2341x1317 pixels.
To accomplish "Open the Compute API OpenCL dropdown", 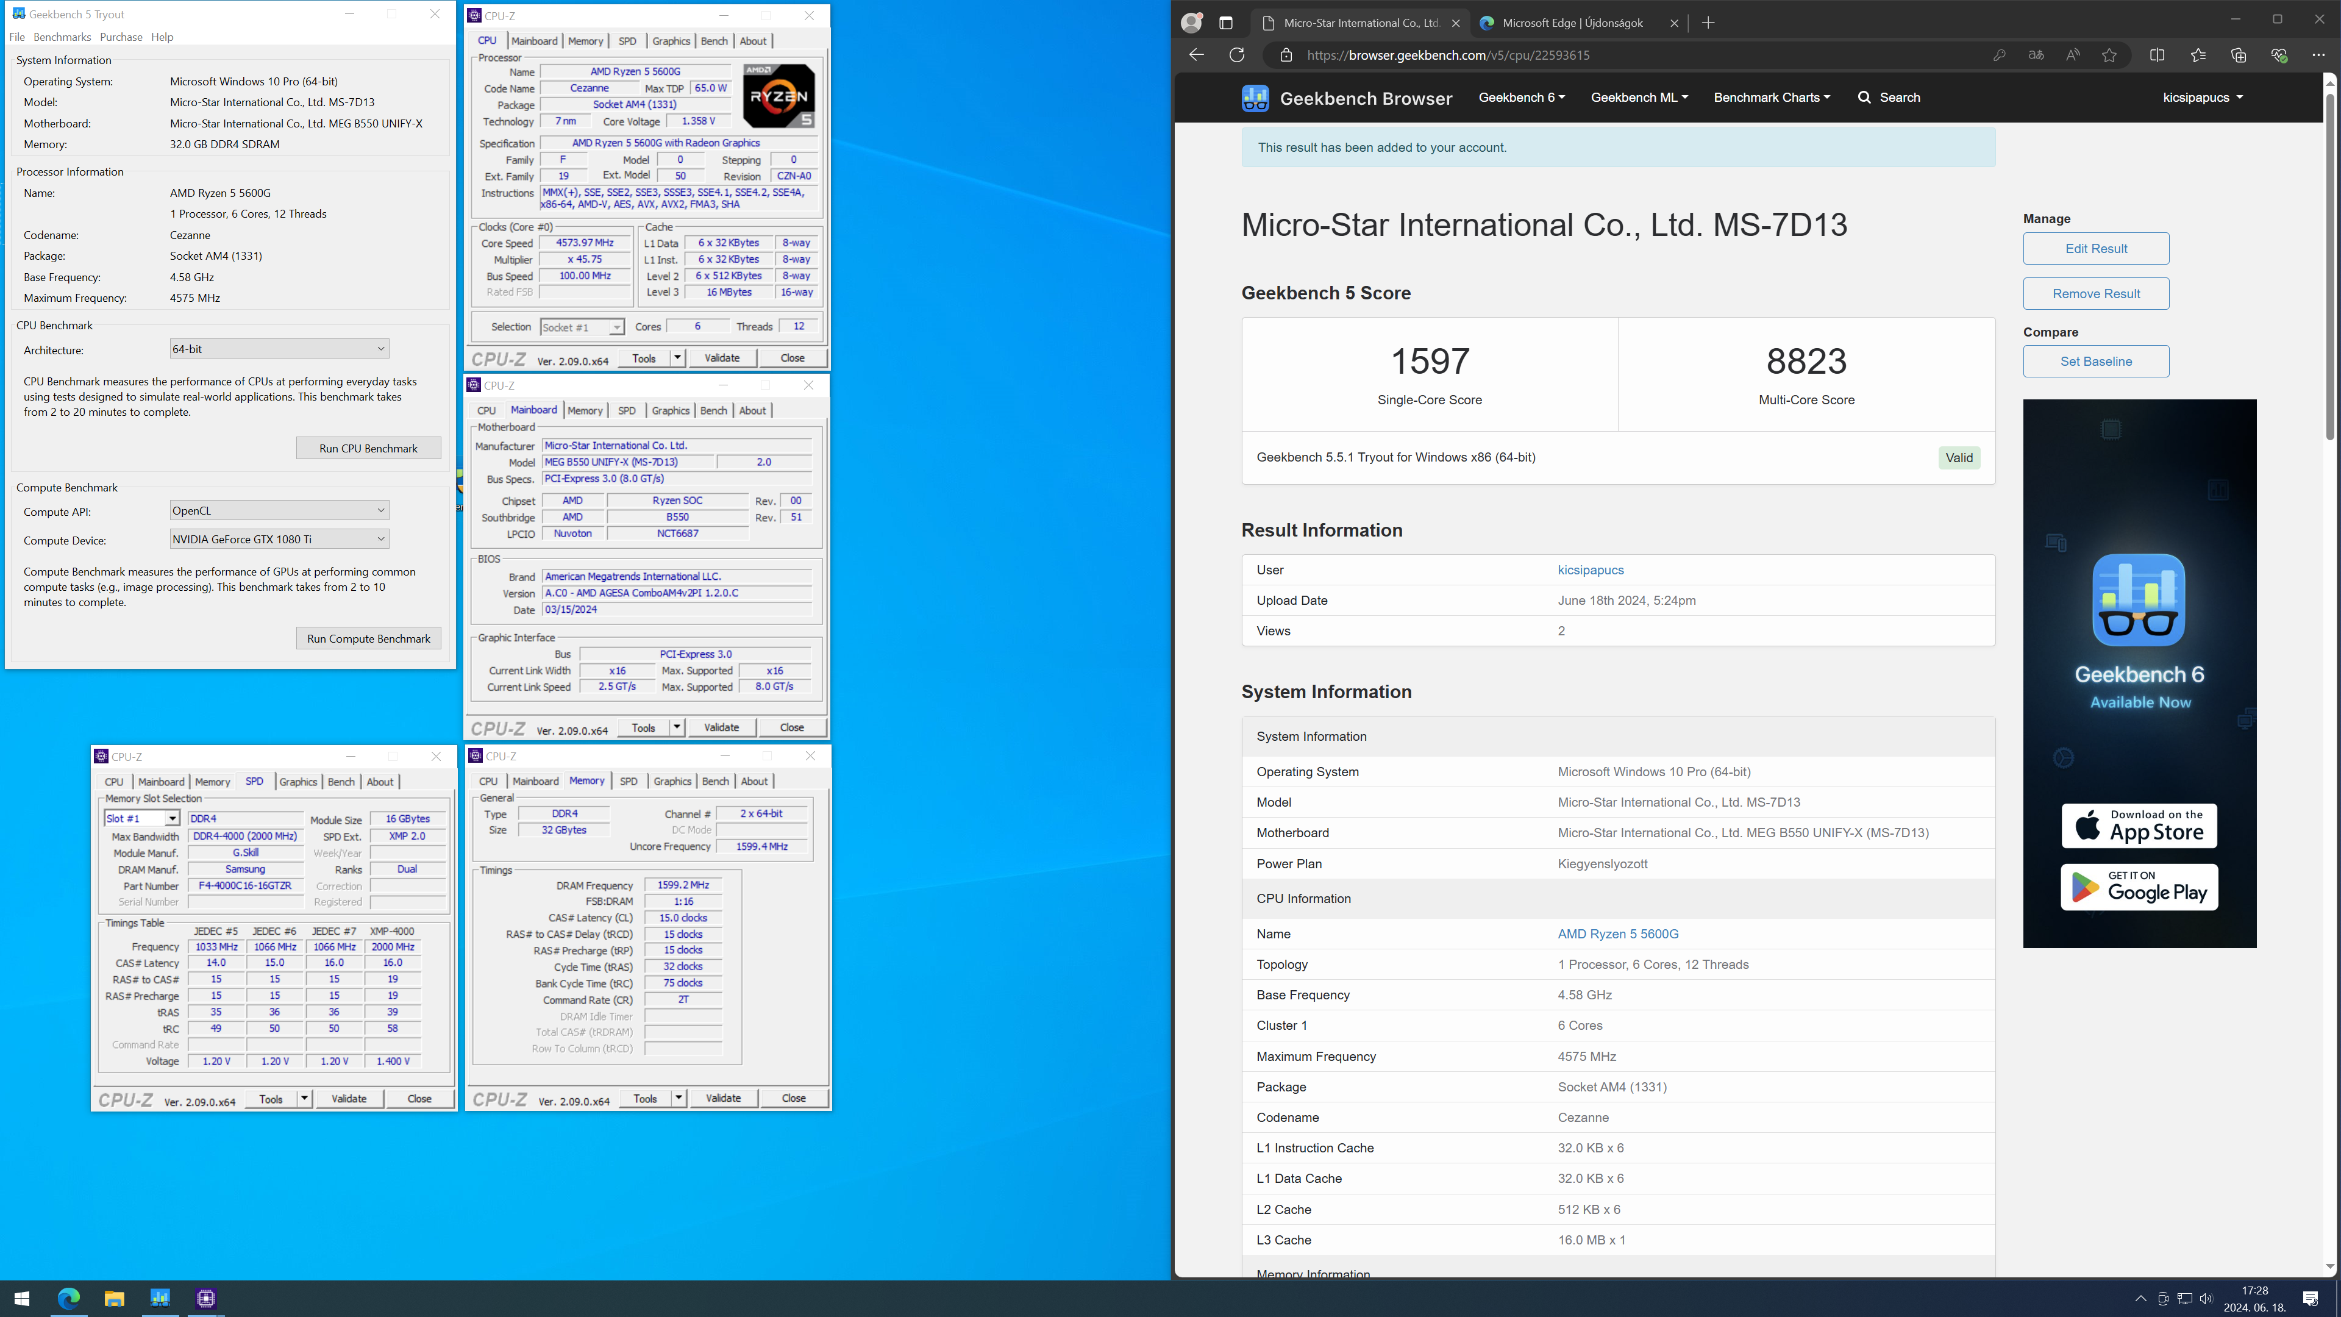I will pyautogui.click(x=280, y=511).
